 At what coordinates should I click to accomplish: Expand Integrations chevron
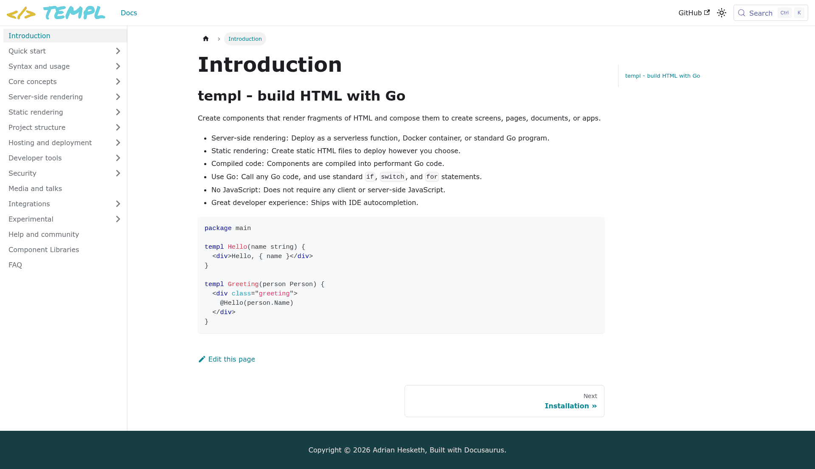click(x=118, y=204)
